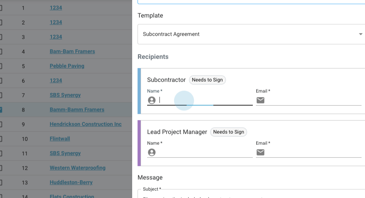Open the Huddleston-Berry link
The width and height of the screenshot is (365, 198).
(x=71, y=182)
